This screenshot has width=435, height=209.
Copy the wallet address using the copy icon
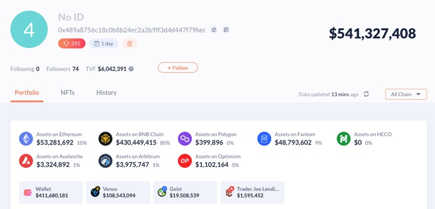coord(214,30)
